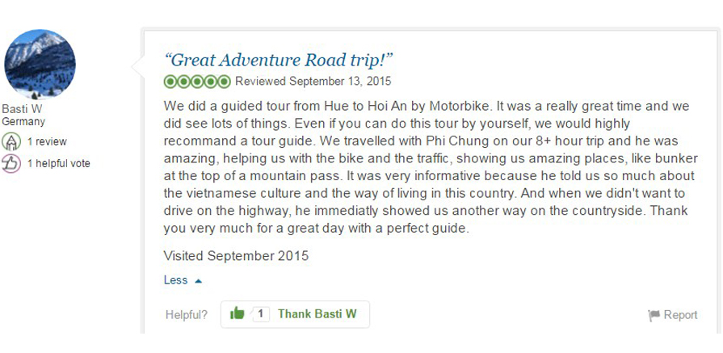The height and width of the screenshot is (353, 723).
Task: Click the 'Helpful?' label
Action: (x=187, y=315)
